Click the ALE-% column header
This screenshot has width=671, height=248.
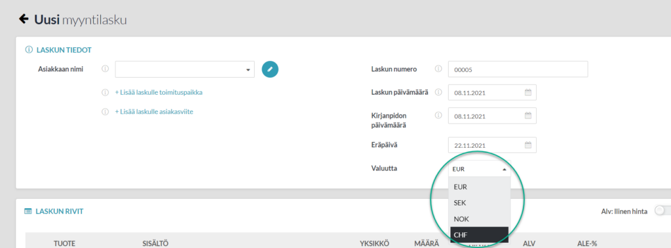(587, 243)
